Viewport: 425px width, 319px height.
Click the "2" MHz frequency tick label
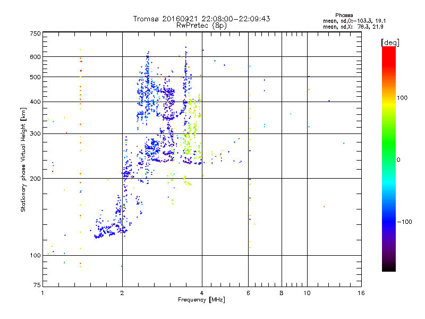point(122,293)
